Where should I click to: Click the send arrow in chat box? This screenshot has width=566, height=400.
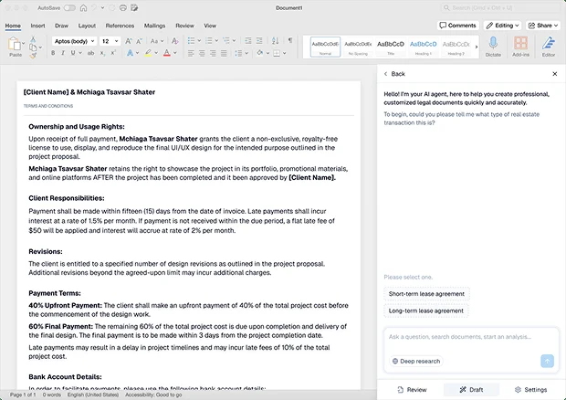click(x=547, y=361)
